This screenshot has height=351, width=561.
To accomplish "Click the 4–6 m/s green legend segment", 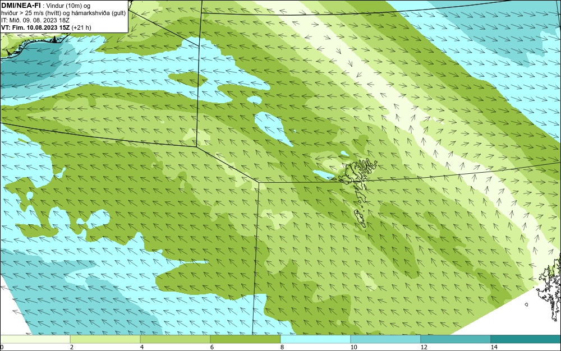I will click(x=175, y=339).
